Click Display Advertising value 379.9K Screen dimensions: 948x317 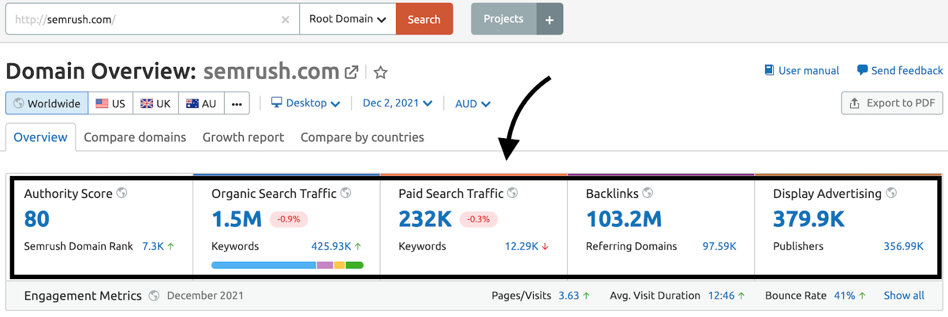(809, 219)
